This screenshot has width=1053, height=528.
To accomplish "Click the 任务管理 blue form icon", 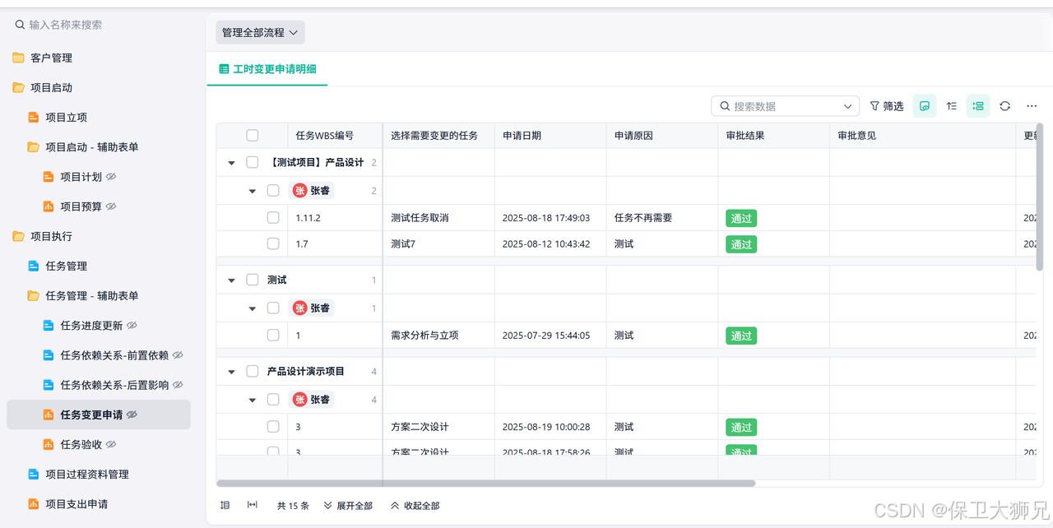I will (x=34, y=266).
